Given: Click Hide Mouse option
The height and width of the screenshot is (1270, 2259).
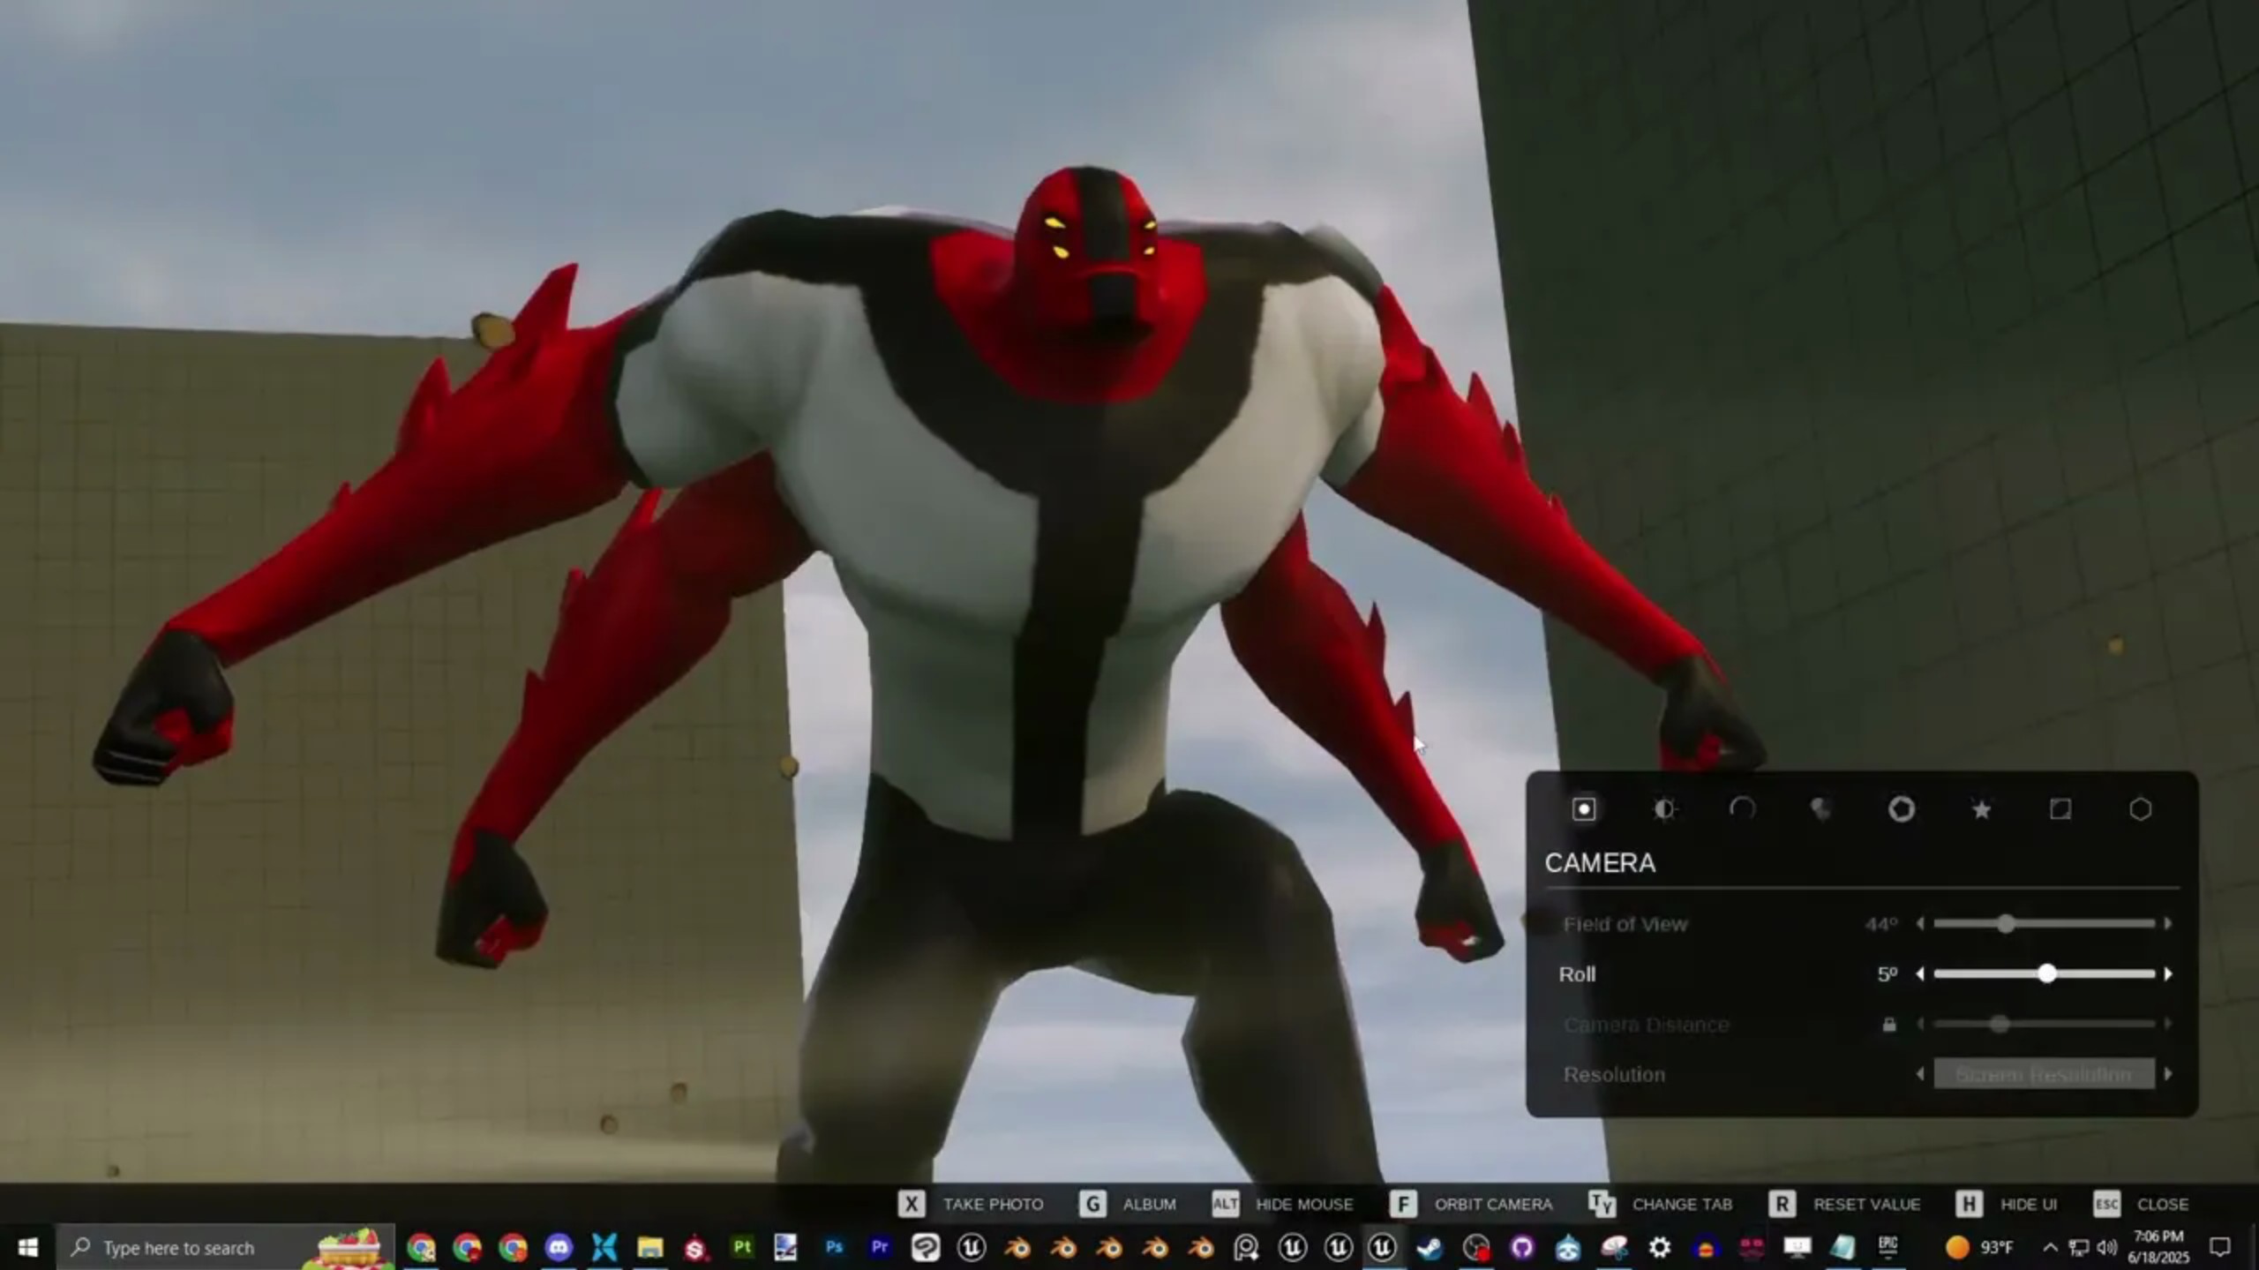Looking at the screenshot, I should click(1304, 1205).
